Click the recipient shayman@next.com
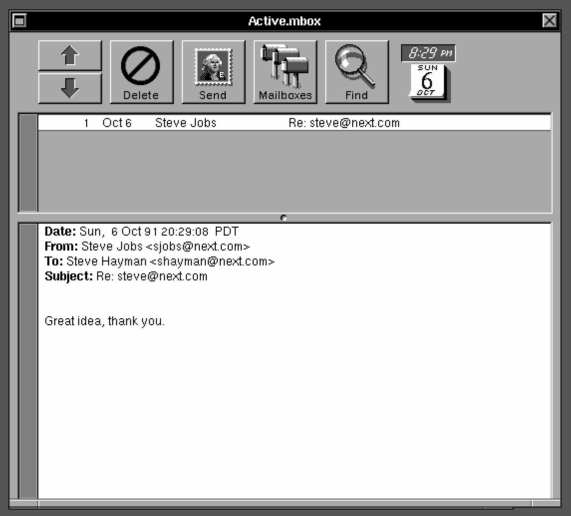Screen dimensions: 571x516 pyautogui.click(x=212, y=261)
